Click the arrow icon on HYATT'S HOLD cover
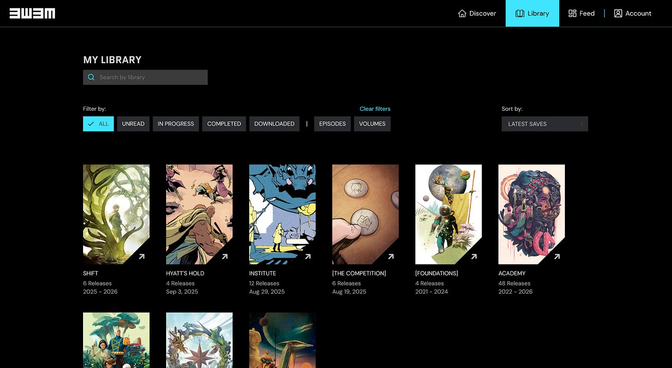The width and height of the screenshot is (672, 368). coord(225,256)
